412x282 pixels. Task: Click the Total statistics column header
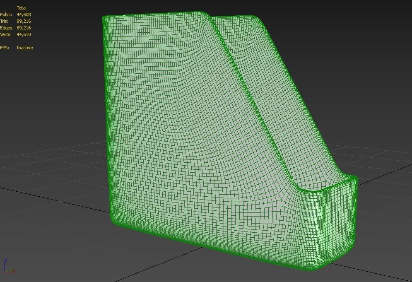coord(22,8)
